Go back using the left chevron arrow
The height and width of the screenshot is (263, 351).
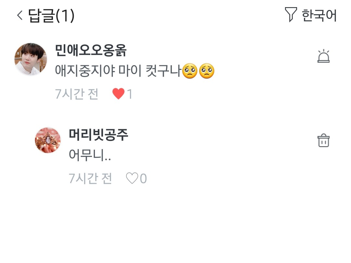click(x=20, y=16)
